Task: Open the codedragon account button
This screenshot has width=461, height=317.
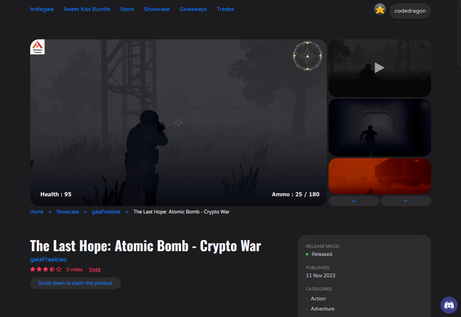Action: click(x=410, y=11)
